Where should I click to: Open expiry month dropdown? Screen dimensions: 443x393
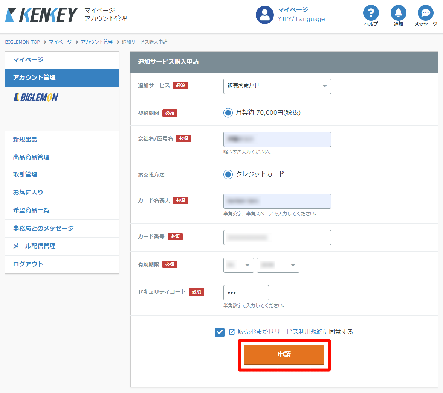coord(238,265)
